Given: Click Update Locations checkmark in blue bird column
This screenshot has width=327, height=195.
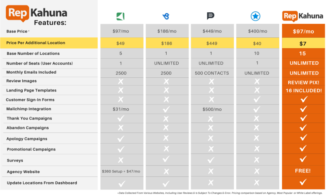Looking at the screenshot, I should (x=166, y=184).
